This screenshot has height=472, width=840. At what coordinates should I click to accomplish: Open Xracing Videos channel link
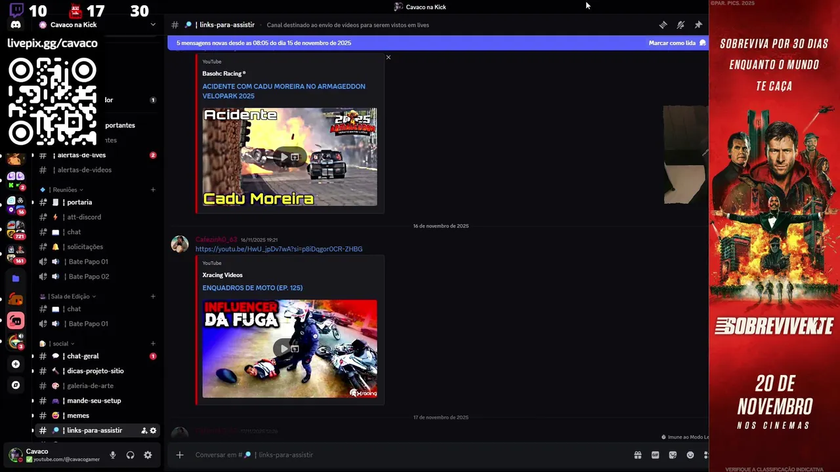tap(222, 275)
